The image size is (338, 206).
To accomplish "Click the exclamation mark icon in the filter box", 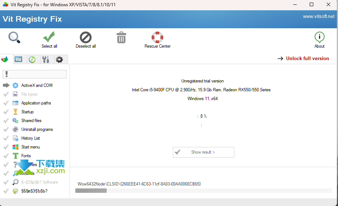I will pos(7,74).
